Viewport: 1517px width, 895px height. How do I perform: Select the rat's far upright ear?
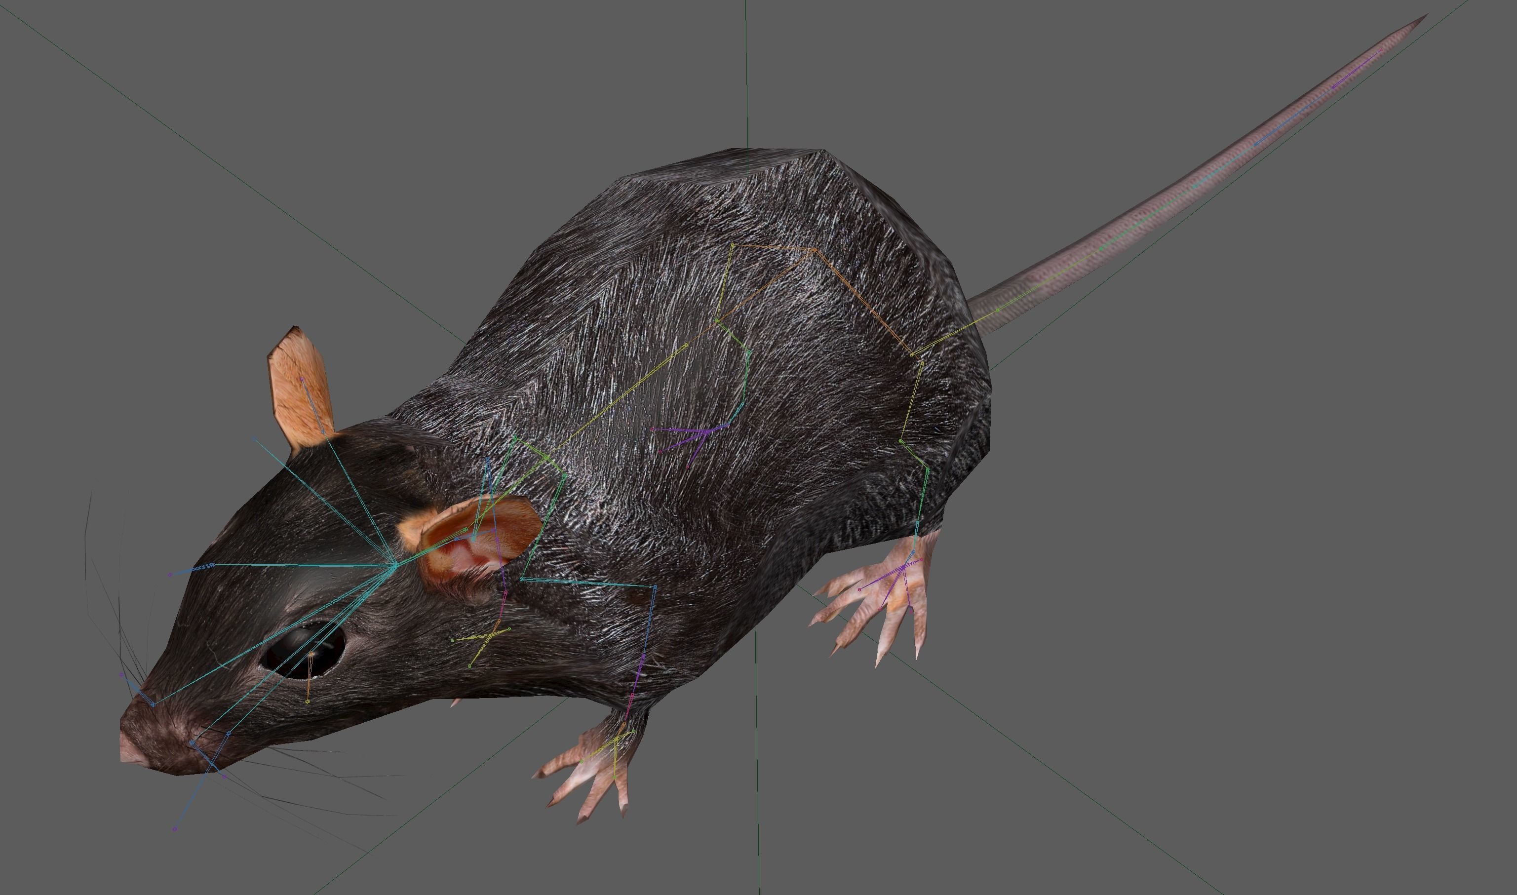click(300, 390)
